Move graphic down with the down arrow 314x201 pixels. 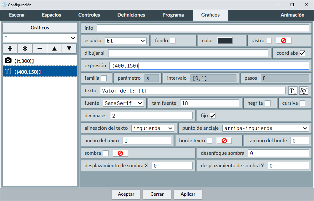pos(69,48)
